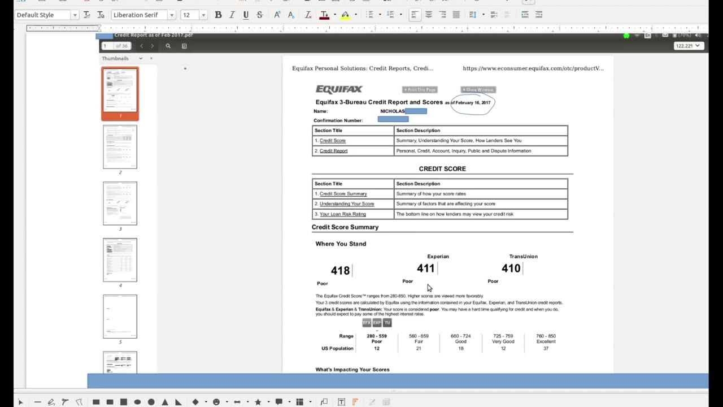Viewport: 723px width, 407px height.
Task: Choose the Line drawing tool
Action: (x=37, y=402)
